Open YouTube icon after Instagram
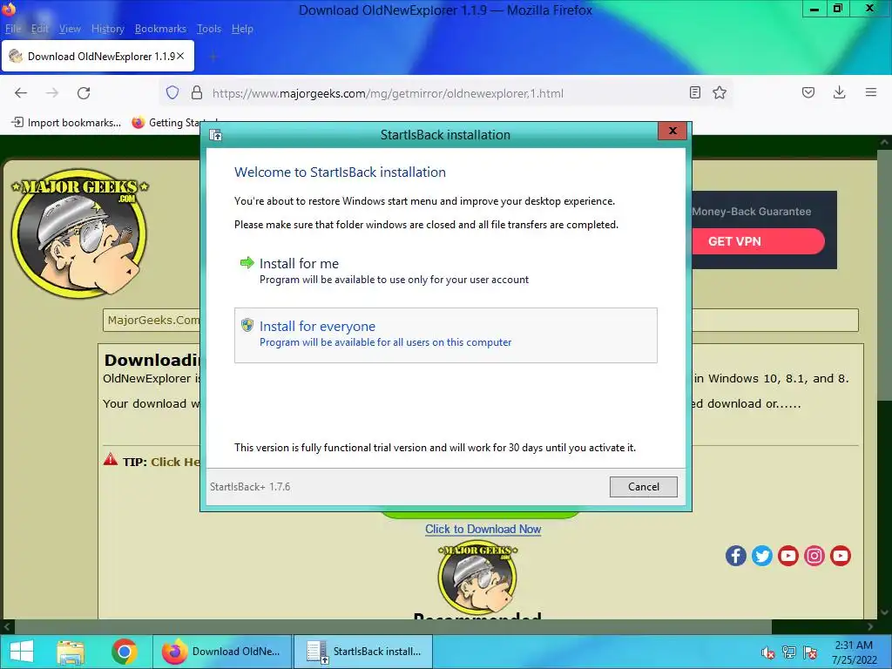Viewport: 892px width, 669px height. pos(841,555)
